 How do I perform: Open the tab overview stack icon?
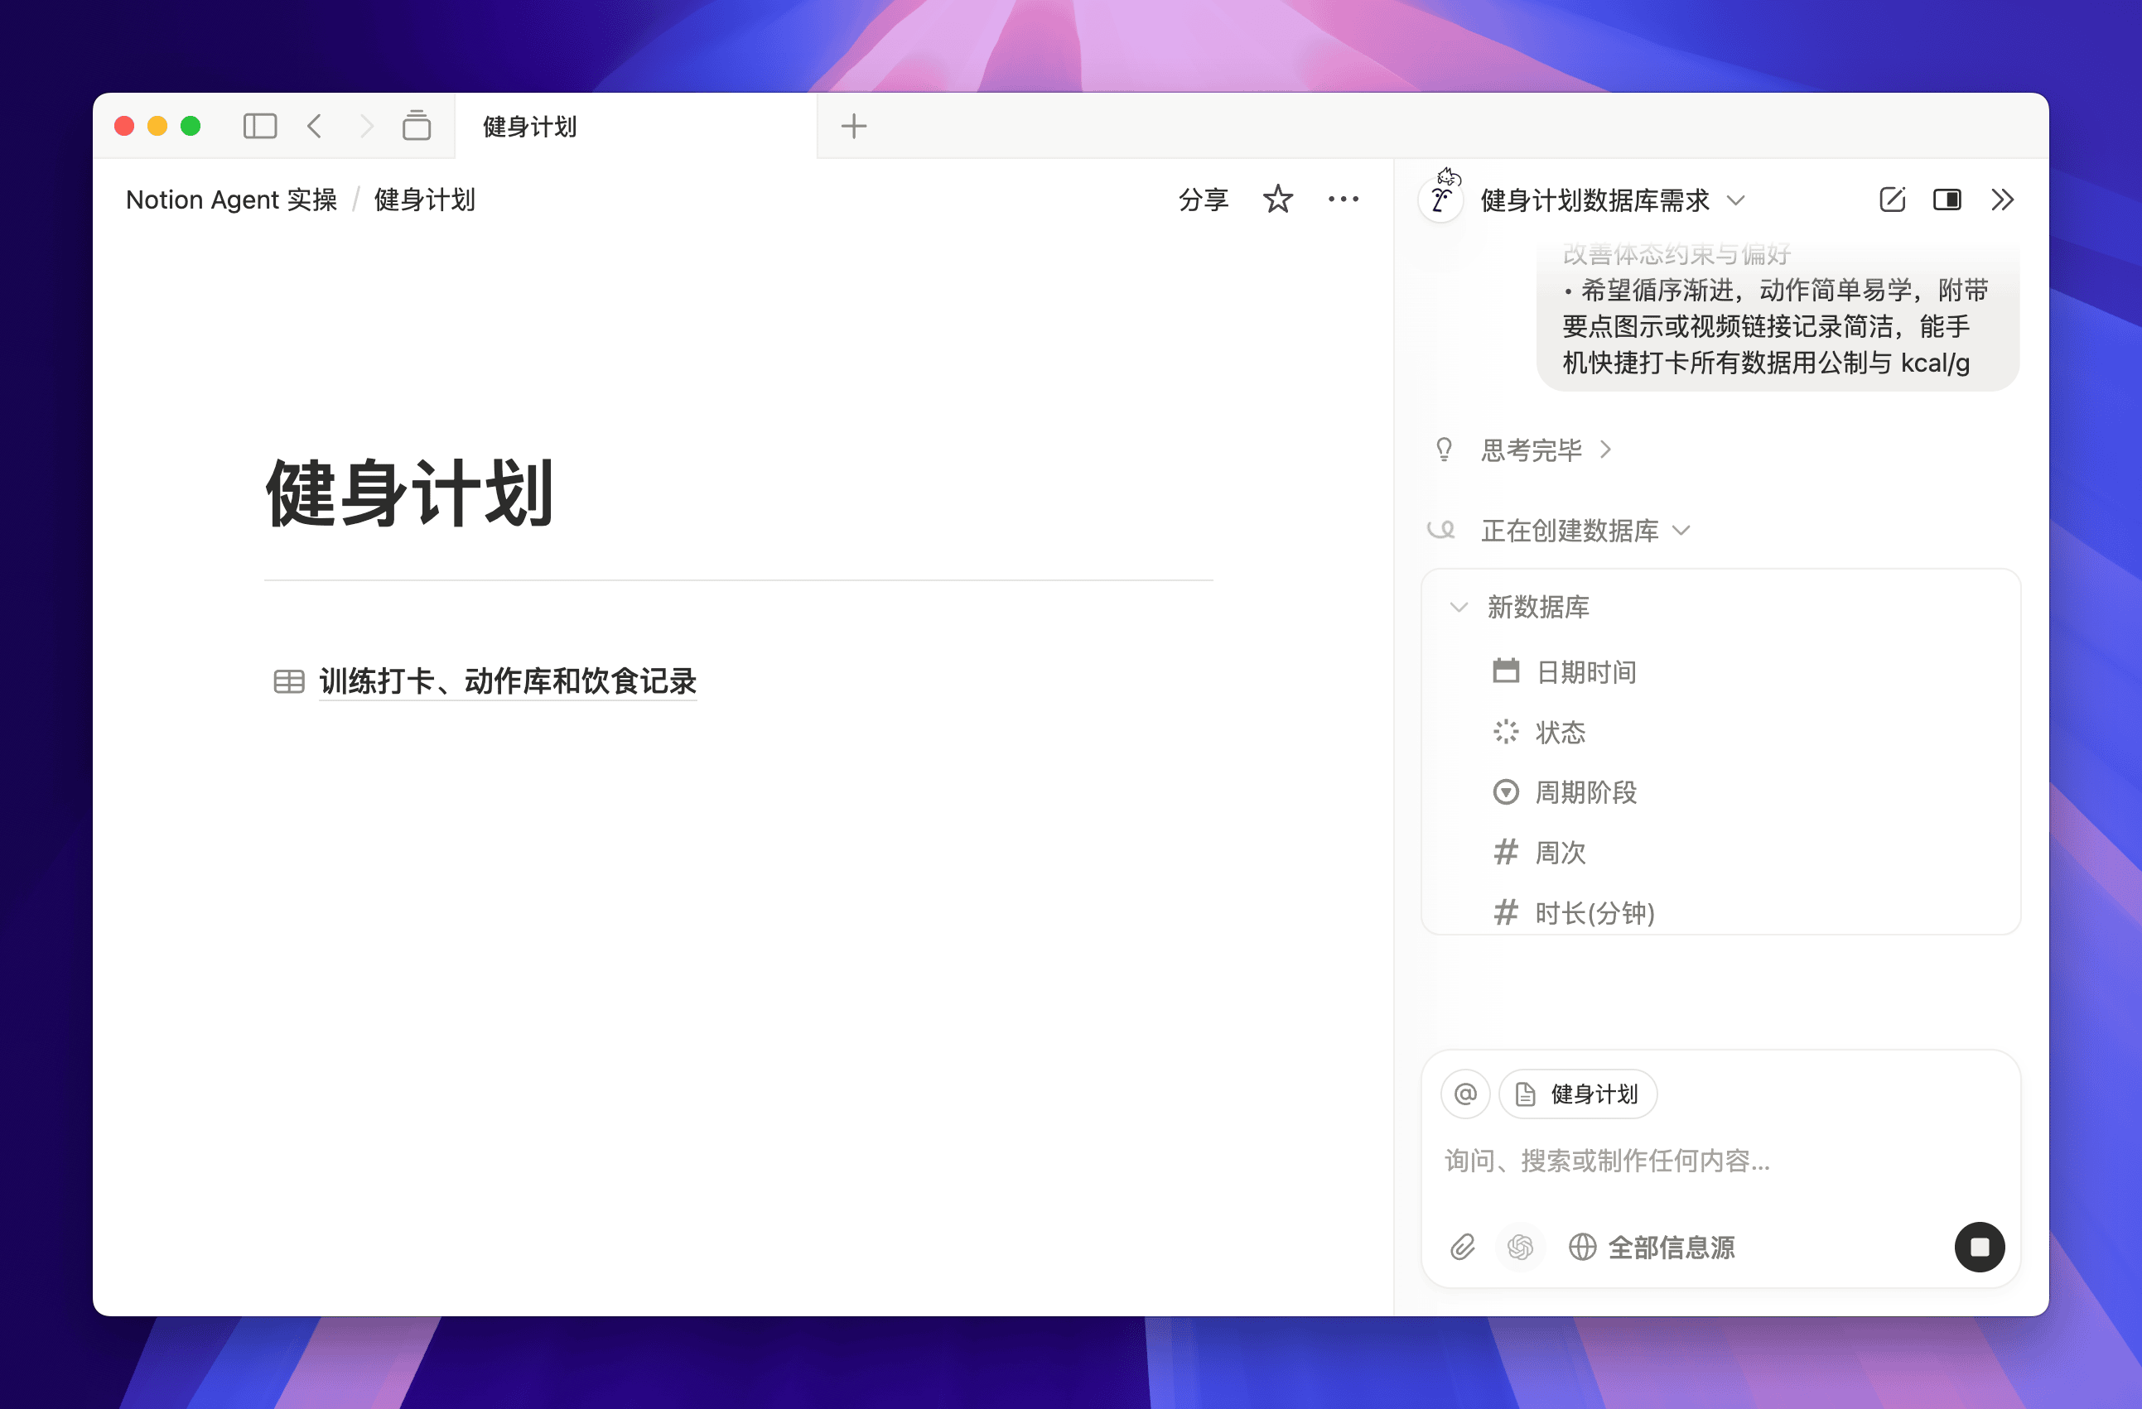pyautogui.click(x=417, y=126)
